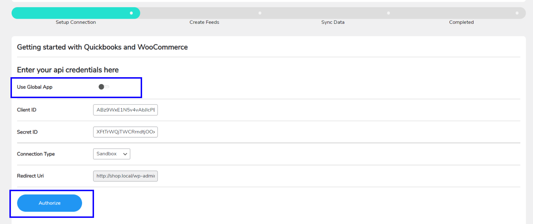Click the Sync Data step dot
533x224 pixels.
pos(388,13)
